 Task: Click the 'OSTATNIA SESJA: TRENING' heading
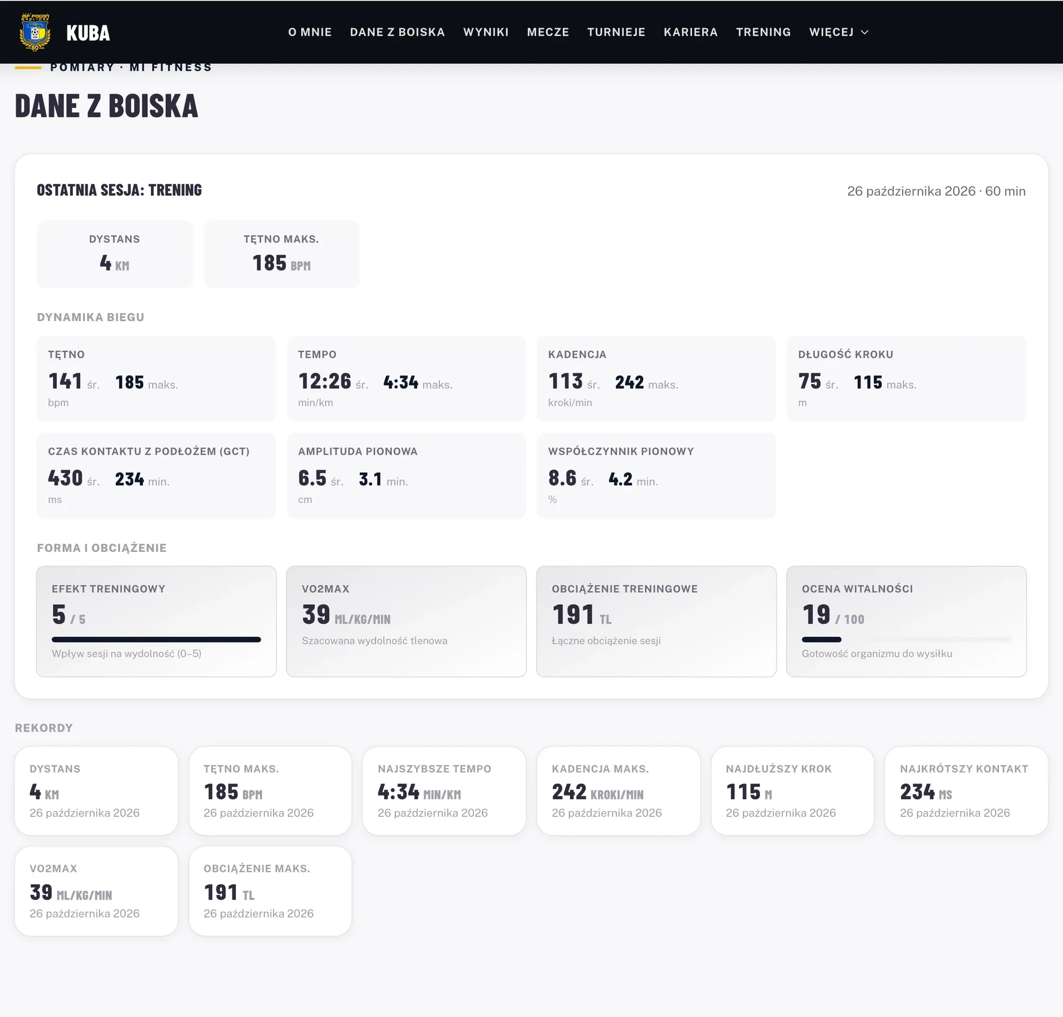pyautogui.click(x=119, y=190)
